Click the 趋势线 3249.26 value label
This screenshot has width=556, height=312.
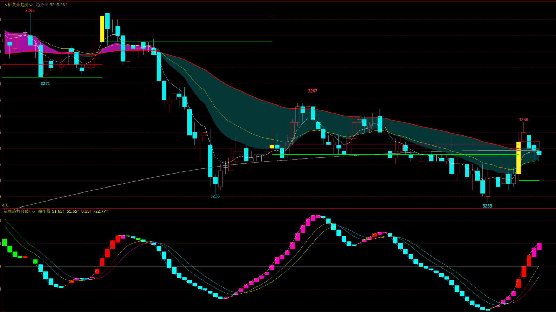click(51, 5)
